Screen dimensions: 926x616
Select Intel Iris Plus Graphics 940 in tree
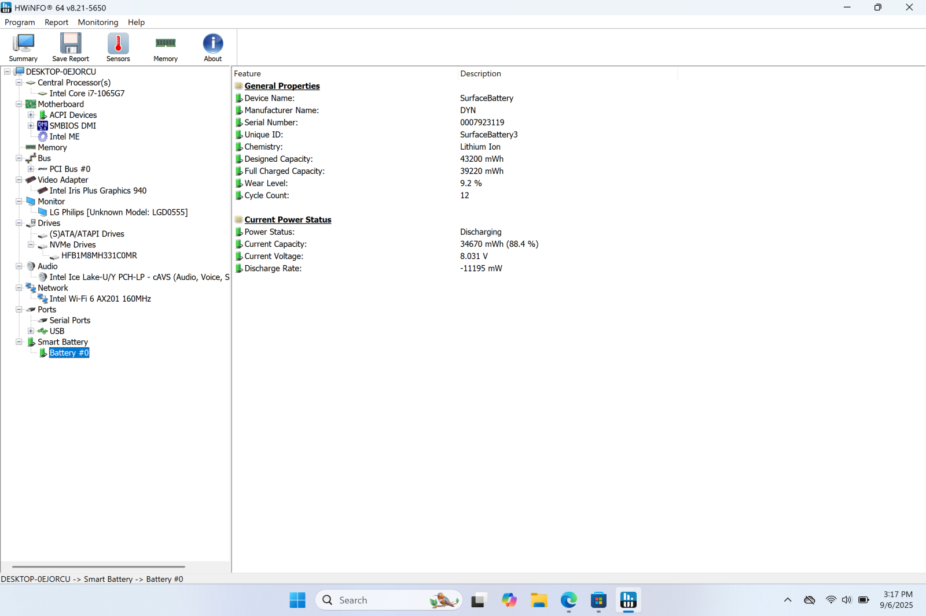pos(97,190)
